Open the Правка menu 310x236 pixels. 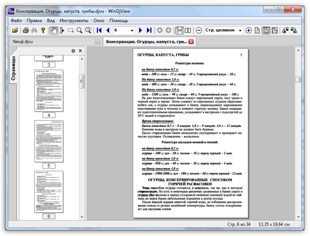click(34, 21)
